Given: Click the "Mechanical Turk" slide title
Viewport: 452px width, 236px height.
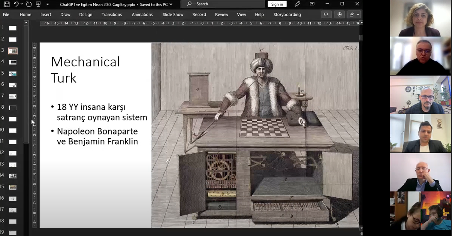Looking at the screenshot, I should (85, 70).
